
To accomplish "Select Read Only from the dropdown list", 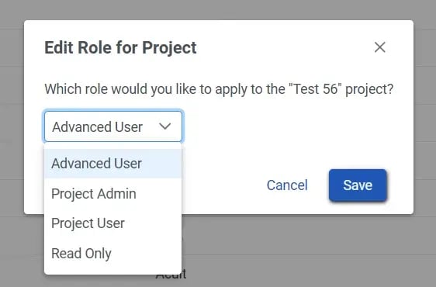I will (x=113, y=254).
